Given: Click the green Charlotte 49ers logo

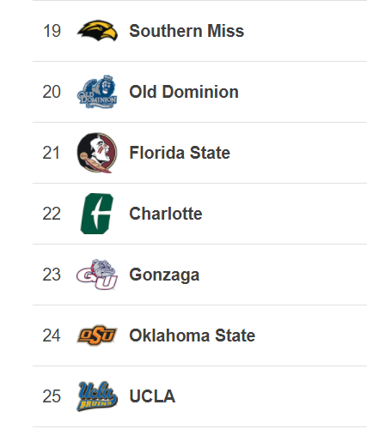Looking at the screenshot, I should coord(97,214).
